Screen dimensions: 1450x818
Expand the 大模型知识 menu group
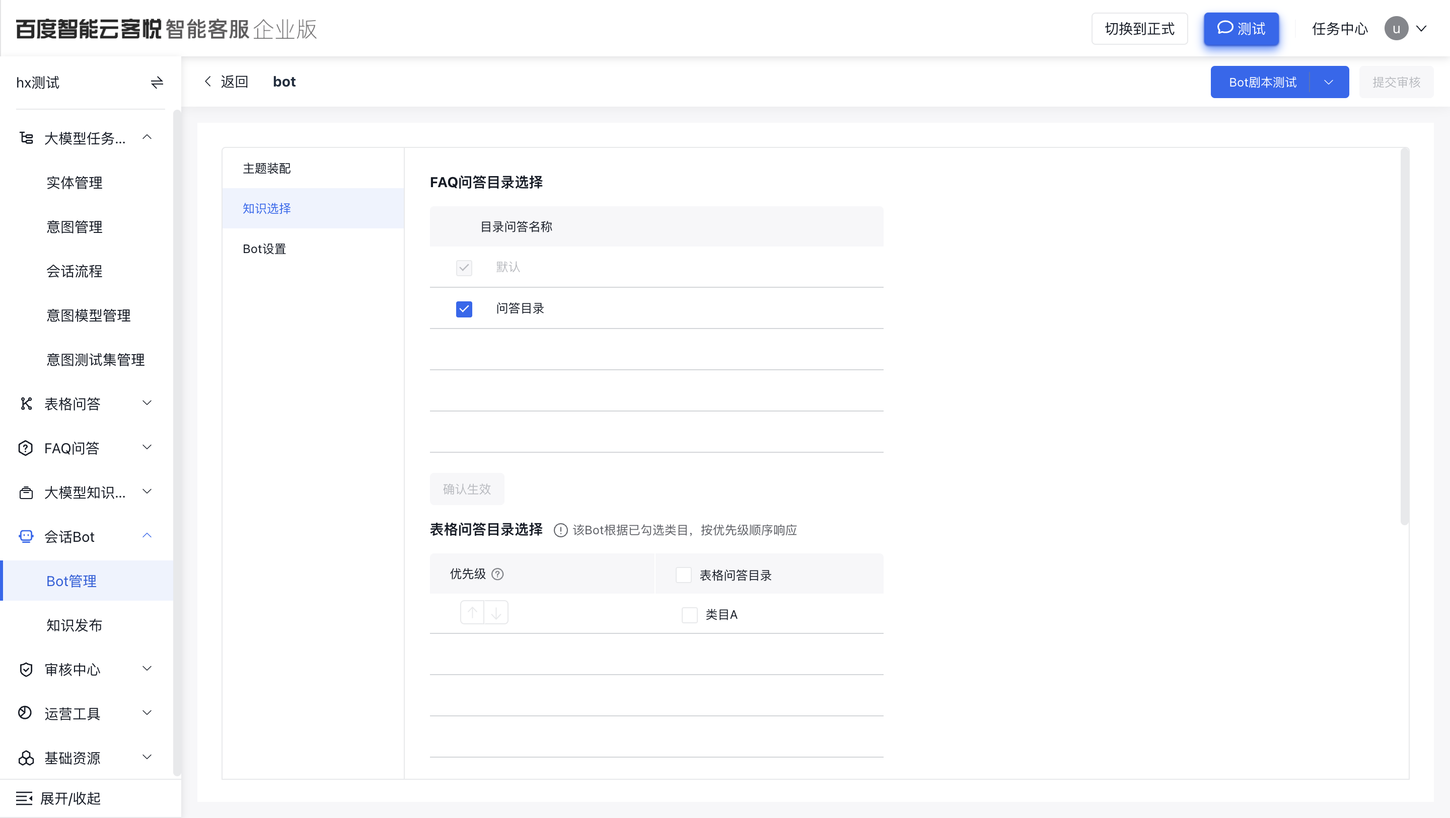coord(147,492)
